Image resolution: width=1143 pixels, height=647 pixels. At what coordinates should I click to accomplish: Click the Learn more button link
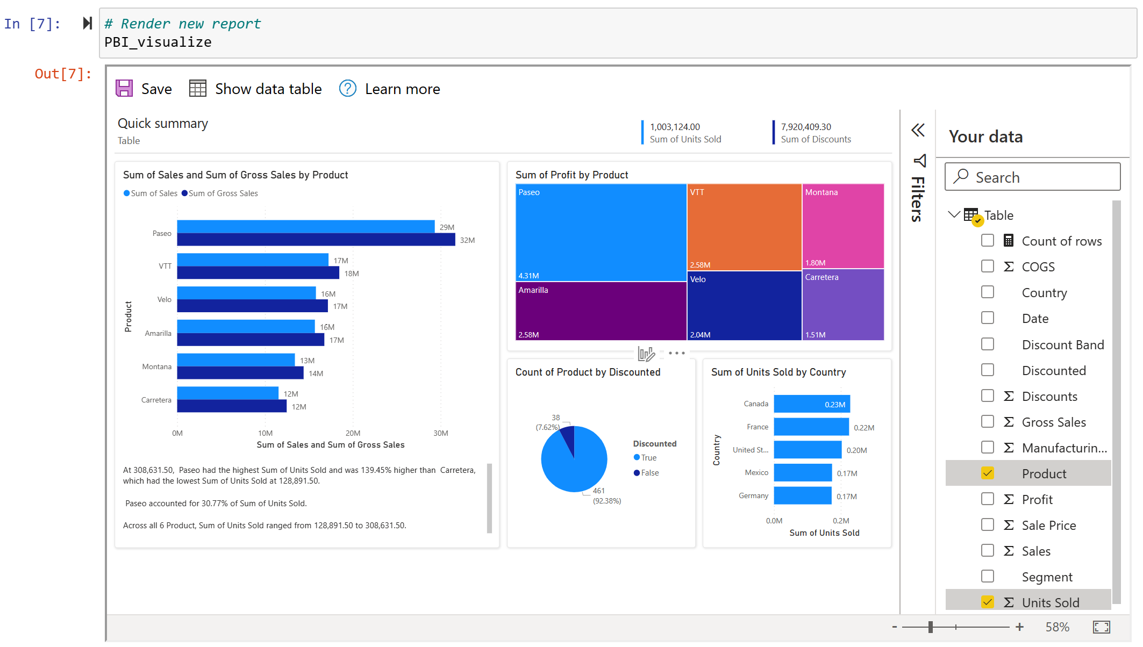[390, 89]
